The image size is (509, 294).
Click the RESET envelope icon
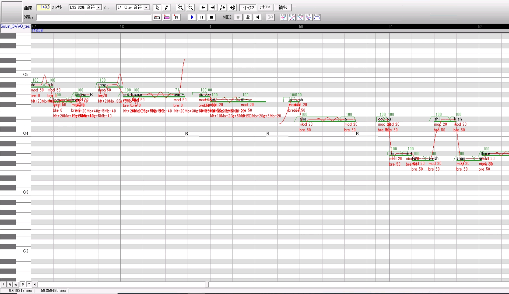(x=317, y=17)
